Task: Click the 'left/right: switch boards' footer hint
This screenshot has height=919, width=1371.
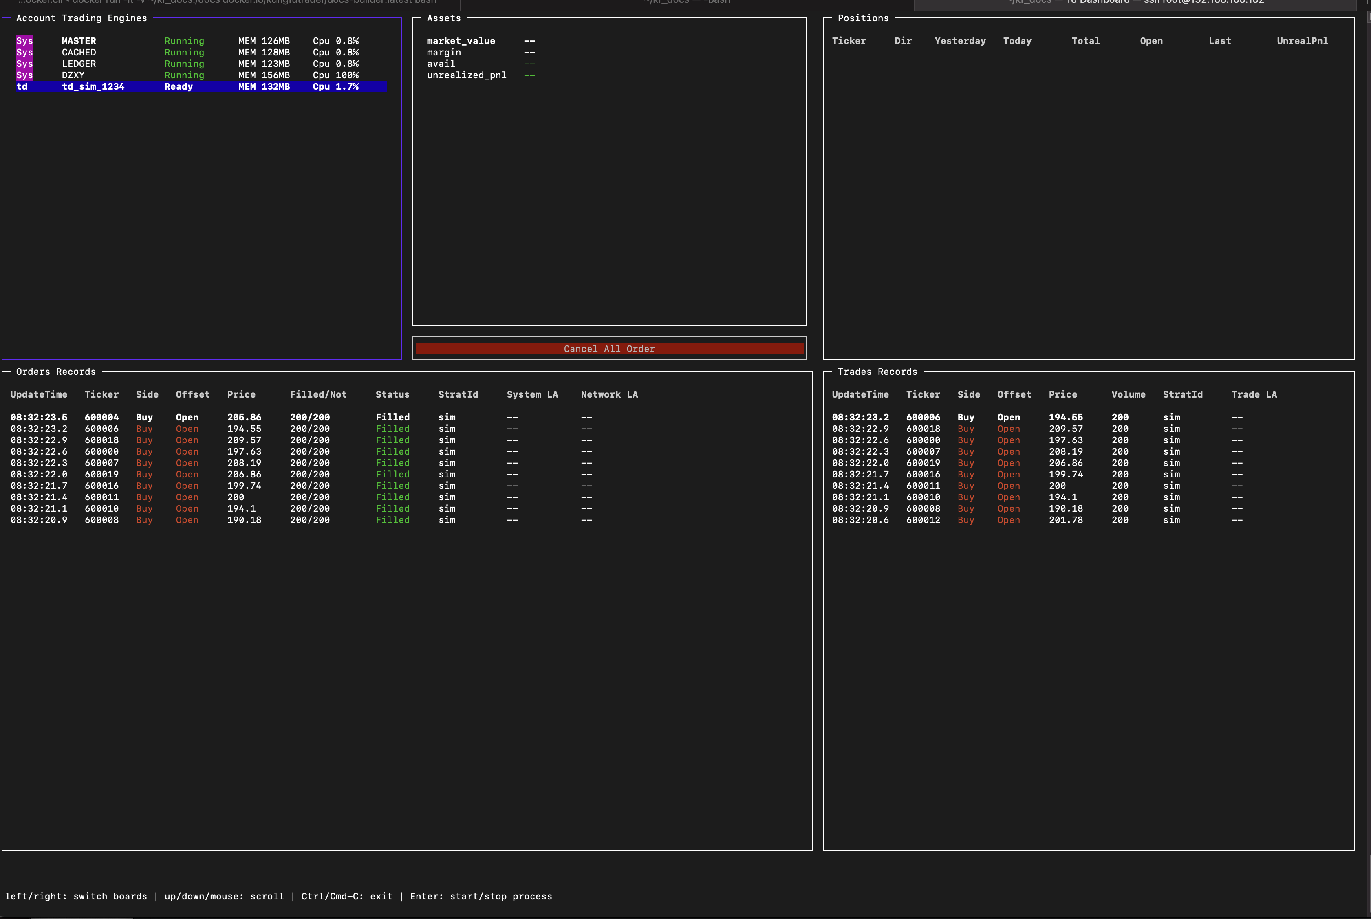Action: tap(76, 896)
